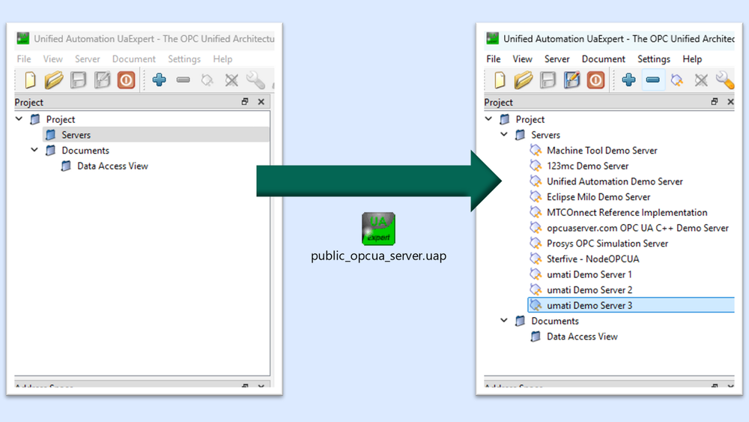Click Add Server plus icon in right window
Image resolution: width=749 pixels, height=422 pixels.
pyautogui.click(x=628, y=79)
